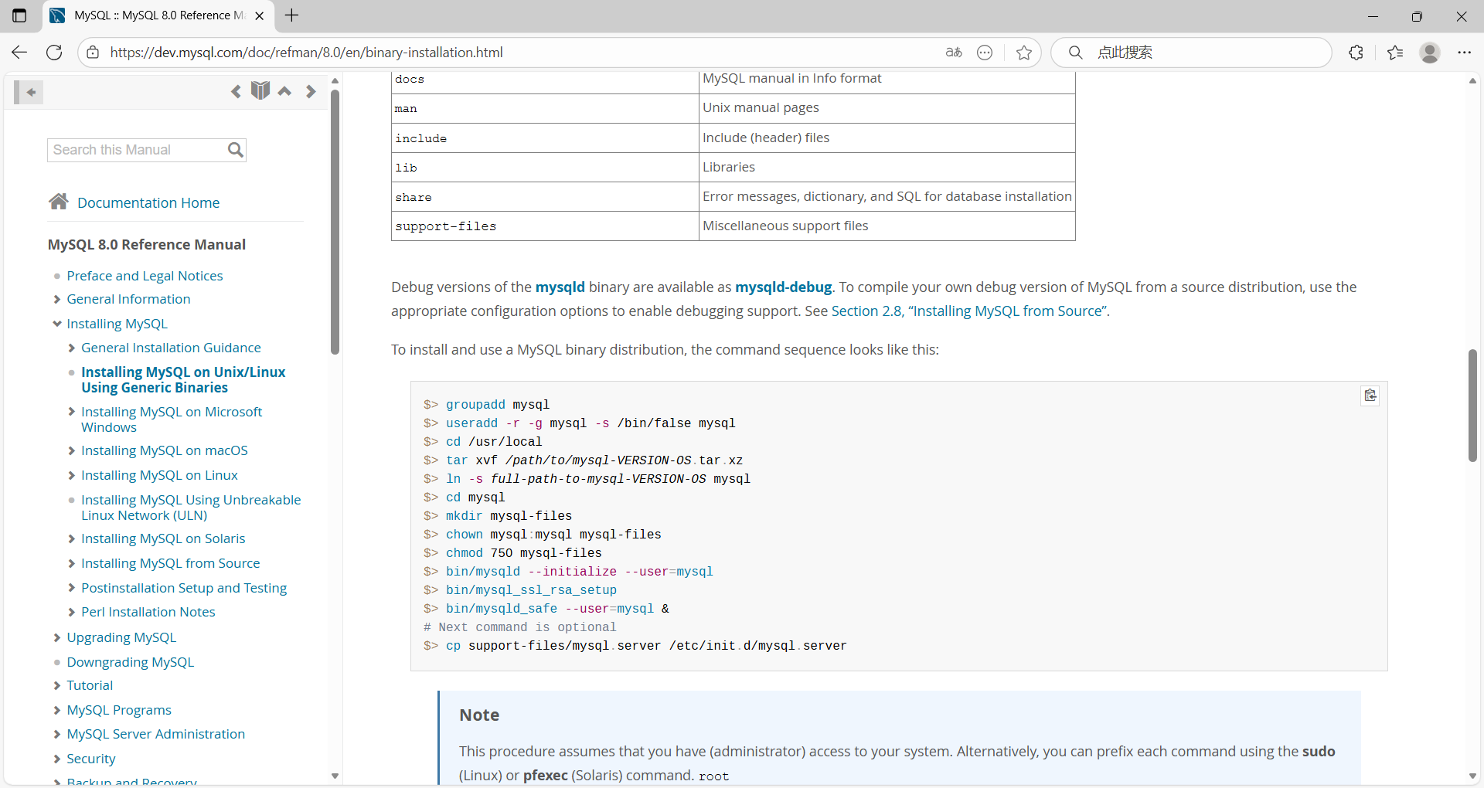
Task: Click the address bar URL
Action: (306, 53)
